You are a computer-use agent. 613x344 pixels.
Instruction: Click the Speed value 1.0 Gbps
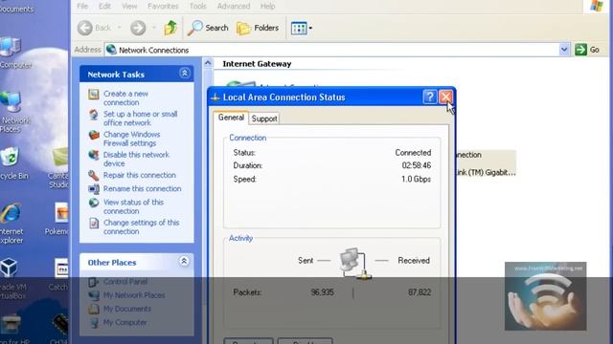pos(416,180)
